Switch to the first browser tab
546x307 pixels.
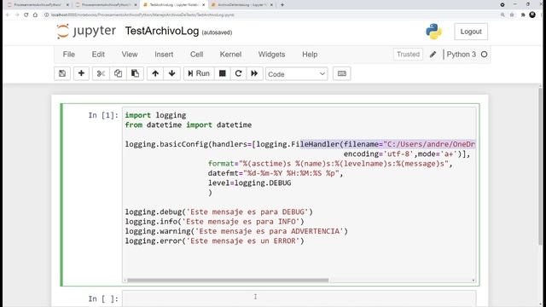tap(38, 5)
